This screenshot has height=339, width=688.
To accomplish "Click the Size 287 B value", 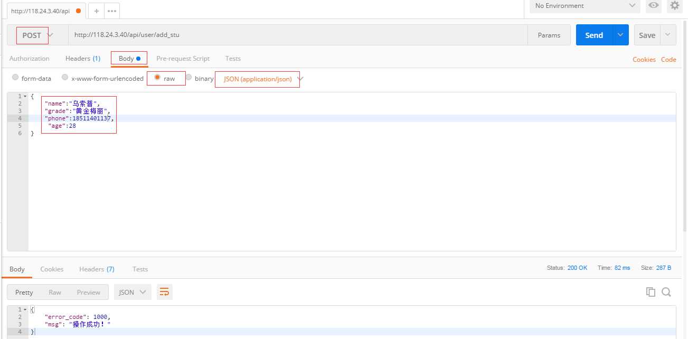I will coord(663,268).
